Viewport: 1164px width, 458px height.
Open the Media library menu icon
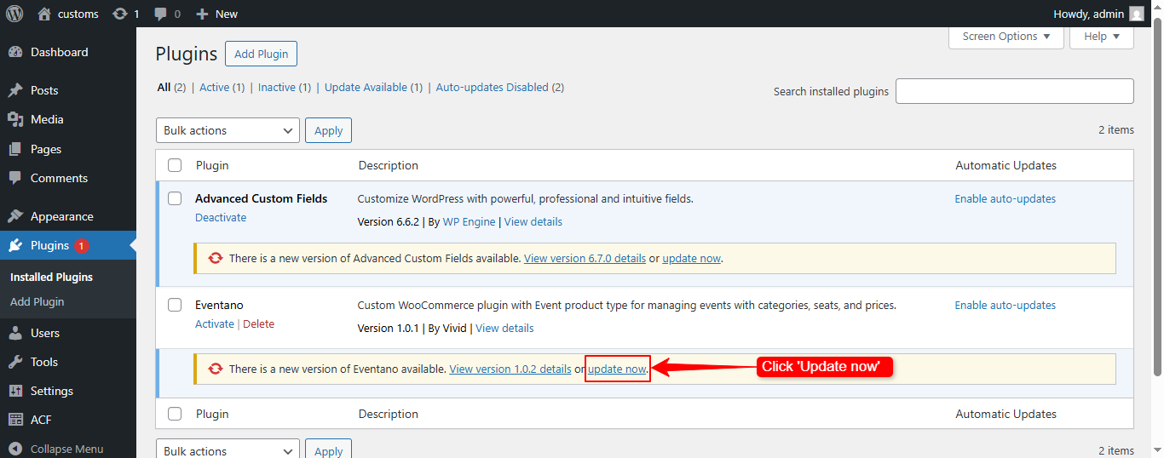tap(15, 119)
